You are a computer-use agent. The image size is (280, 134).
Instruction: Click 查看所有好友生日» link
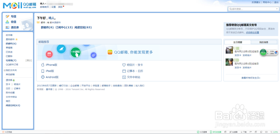251,78
